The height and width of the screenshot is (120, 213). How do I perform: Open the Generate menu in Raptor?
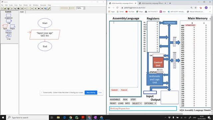tap(43, 5)
